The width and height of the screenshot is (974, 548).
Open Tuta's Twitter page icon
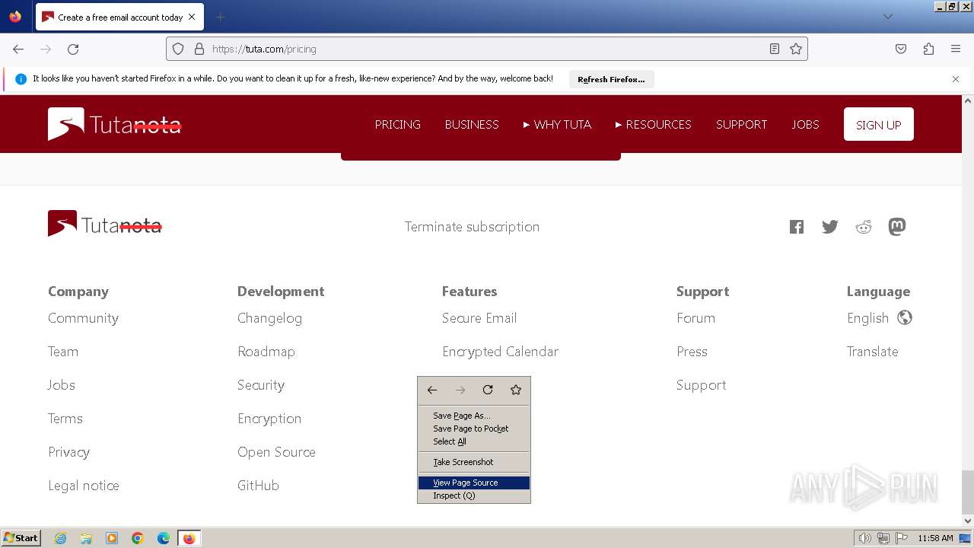830,227
